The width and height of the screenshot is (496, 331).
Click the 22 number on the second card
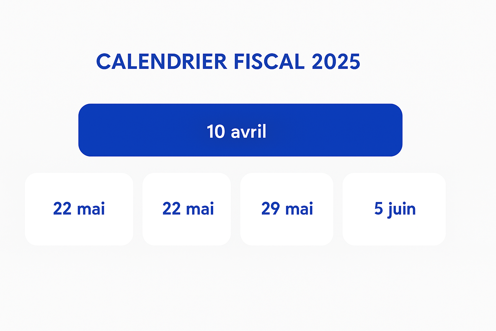pyautogui.click(x=171, y=209)
